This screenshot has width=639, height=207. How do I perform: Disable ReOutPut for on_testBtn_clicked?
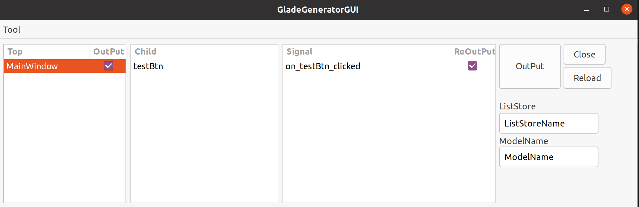tap(472, 66)
